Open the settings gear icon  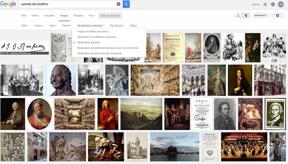277,16
